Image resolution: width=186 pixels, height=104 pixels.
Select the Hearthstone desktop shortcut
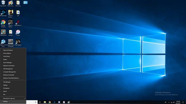[3, 33]
